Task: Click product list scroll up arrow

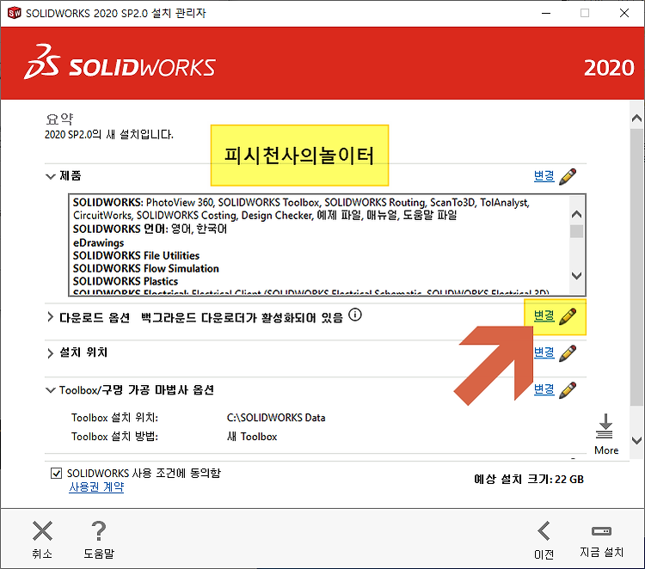Action: click(577, 214)
